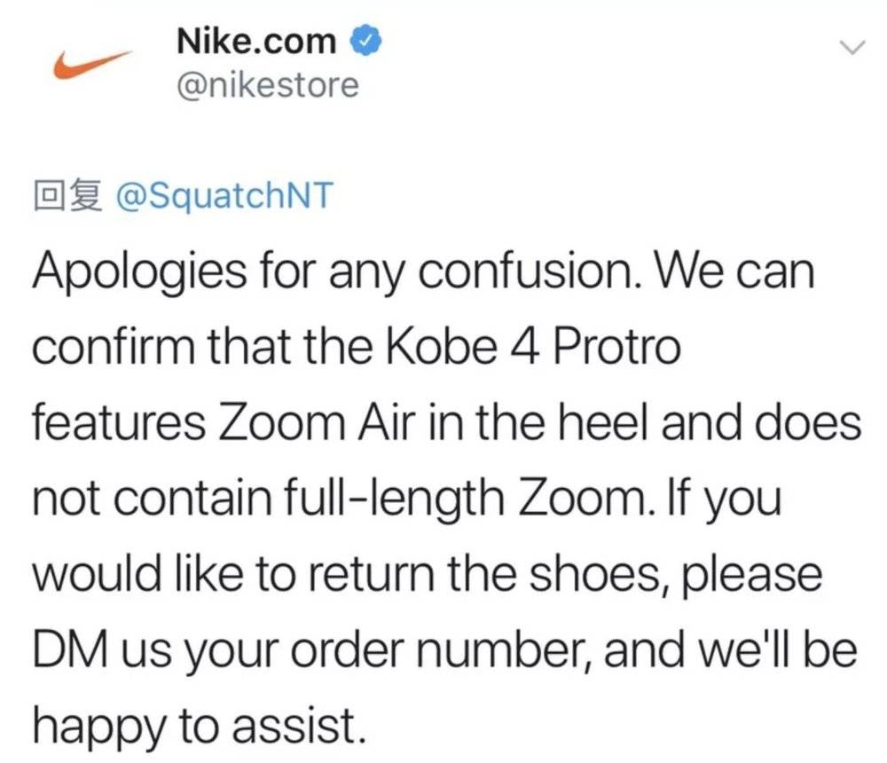Click the words 'Kobe 4 Protro'
Viewport: 887px width, 763px height.
533,346
